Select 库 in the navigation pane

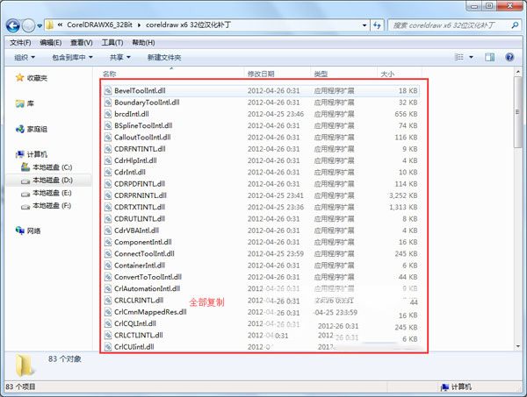tap(25, 103)
